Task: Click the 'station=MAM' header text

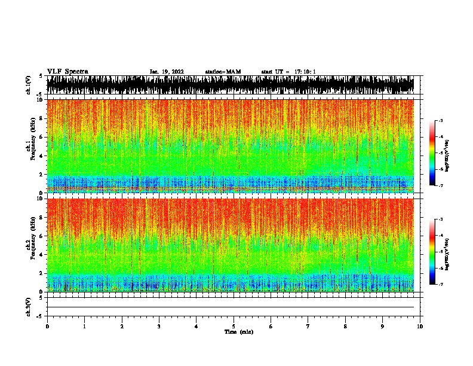Action: [223, 72]
